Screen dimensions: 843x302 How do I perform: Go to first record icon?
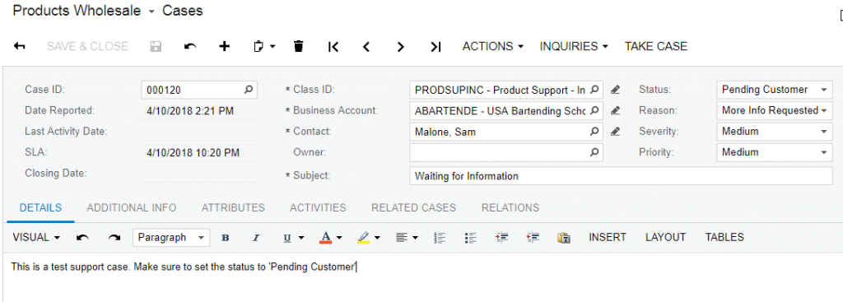(x=333, y=47)
